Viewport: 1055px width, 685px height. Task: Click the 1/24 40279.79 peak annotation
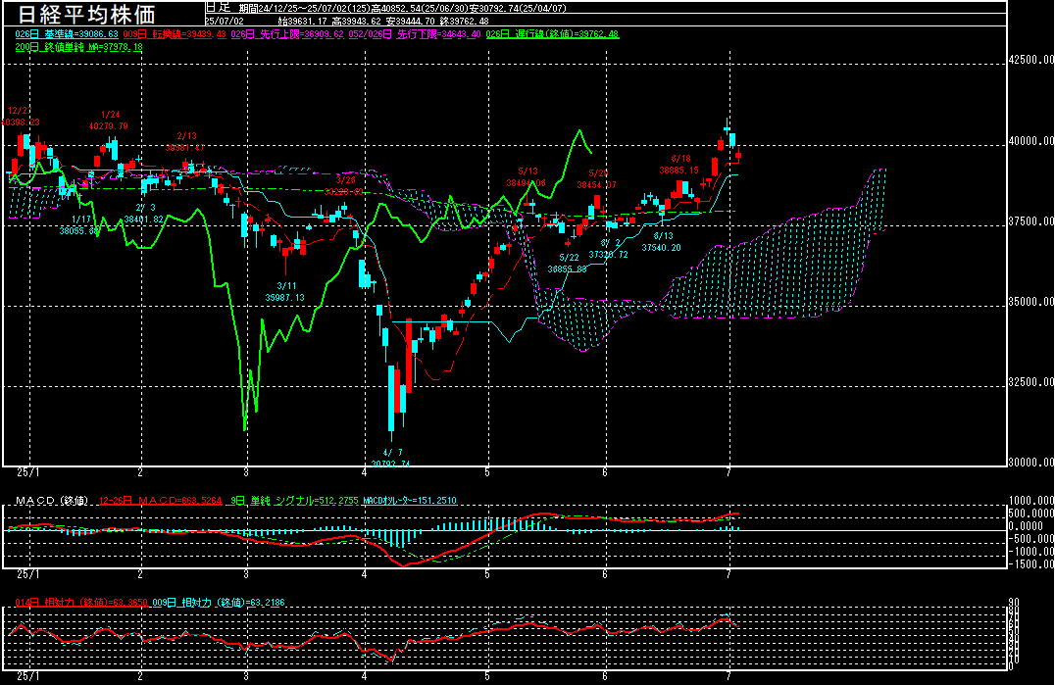pos(109,121)
